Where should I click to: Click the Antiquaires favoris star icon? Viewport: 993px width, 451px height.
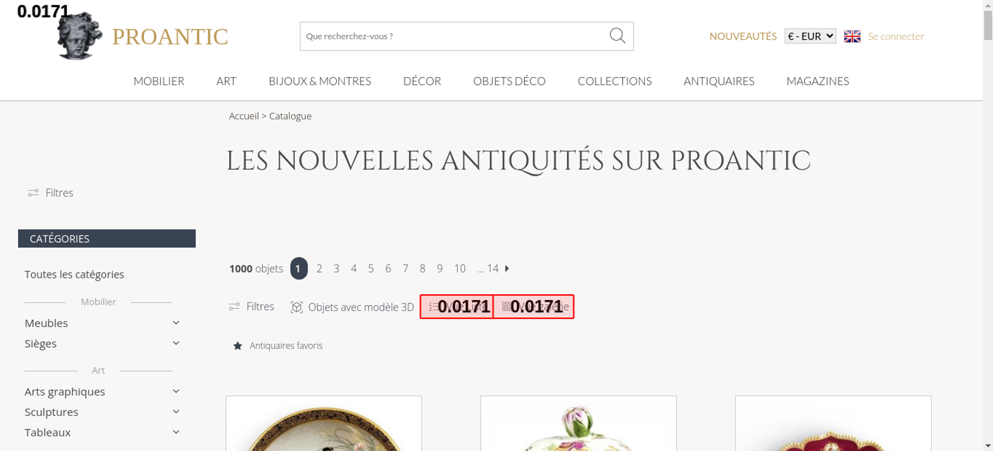238,346
